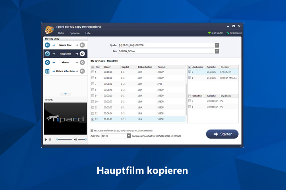Uncheck audio track 1 DTSHD checkbox
The width and height of the screenshot is (286, 190).
[x=189, y=78]
